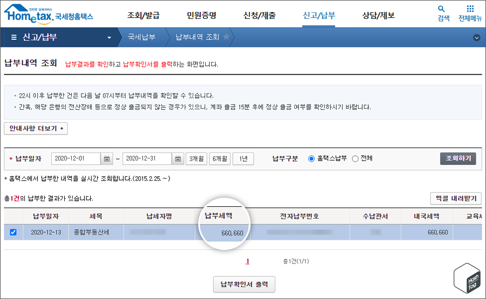This screenshot has height=299, width=486.
Task: Select the 홈택스납부 radio option
Action: [x=312, y=158]
